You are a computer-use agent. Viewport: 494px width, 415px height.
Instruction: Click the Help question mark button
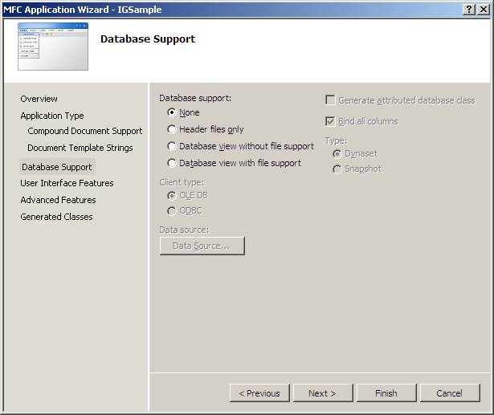[469, 9]
